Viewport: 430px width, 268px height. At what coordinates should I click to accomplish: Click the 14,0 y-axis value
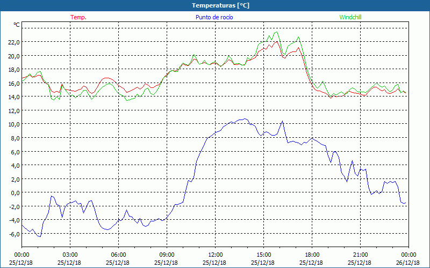(x=15, y=97)
